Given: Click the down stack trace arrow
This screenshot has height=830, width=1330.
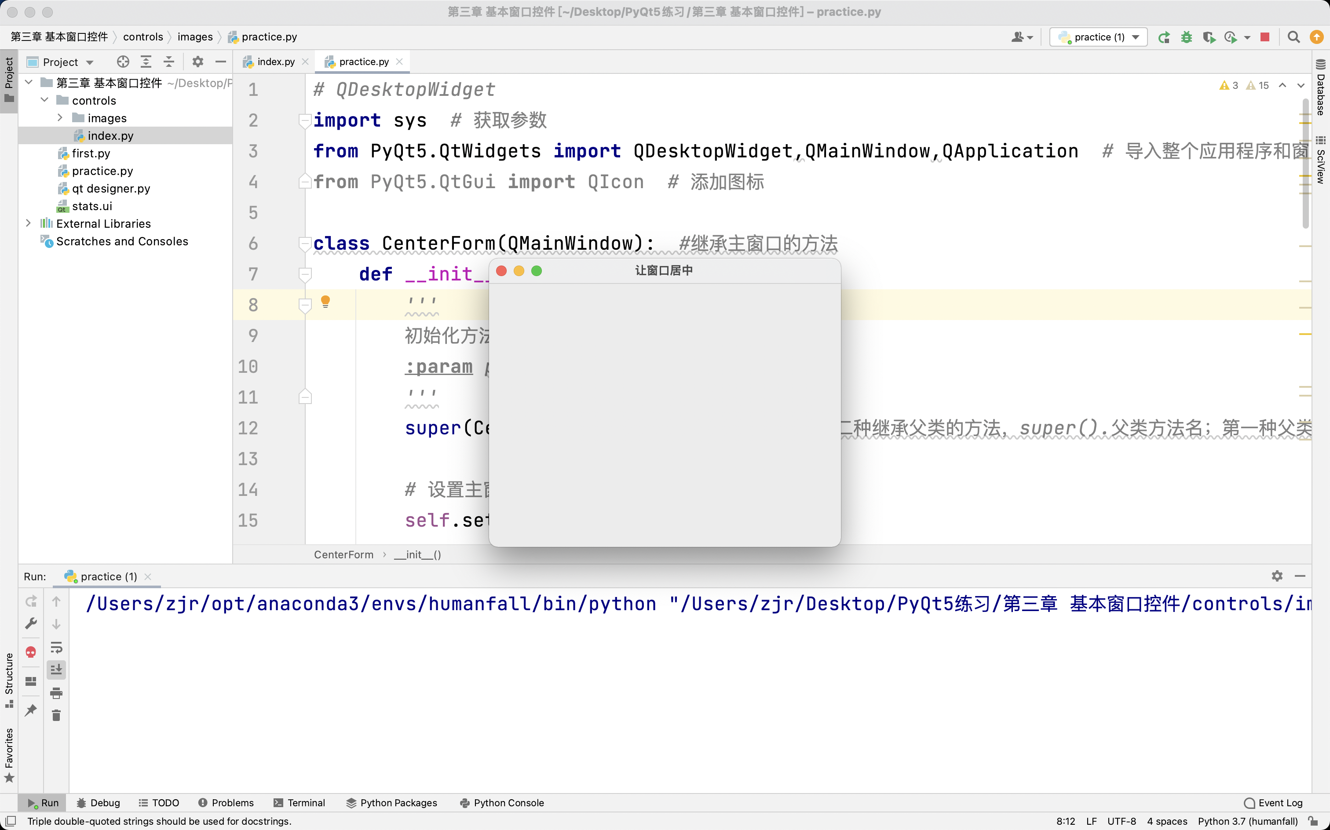Looking at the screenshot, I should 57,624.
